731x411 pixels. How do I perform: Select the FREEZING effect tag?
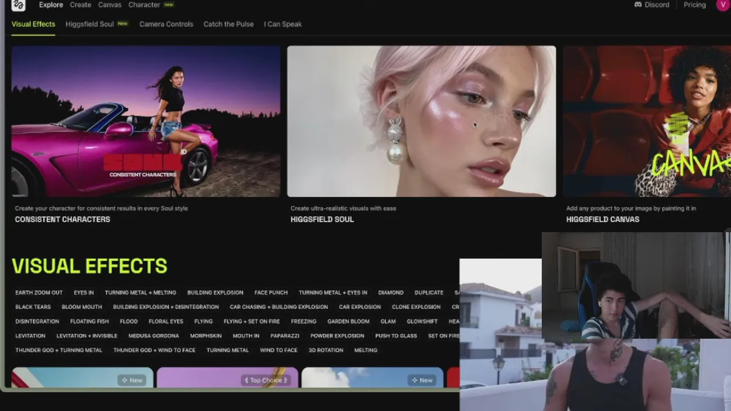click(x=303, y=321)
